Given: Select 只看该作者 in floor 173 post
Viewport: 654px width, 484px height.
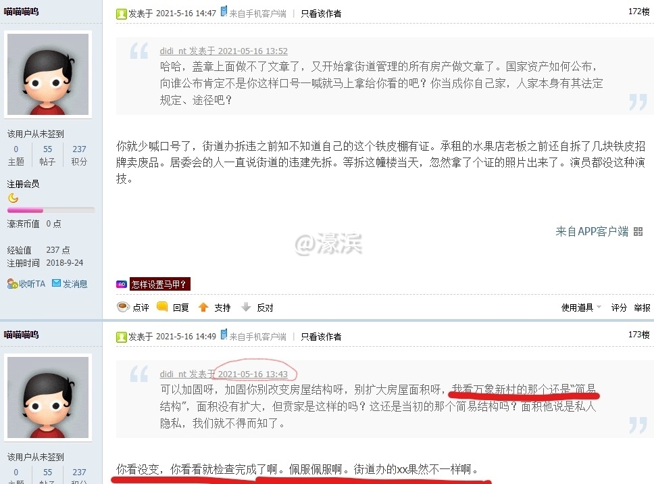Looking at the screenshot, I should [321, 337].
